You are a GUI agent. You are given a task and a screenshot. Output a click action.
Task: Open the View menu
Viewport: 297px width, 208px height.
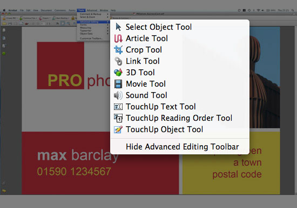point(36,10)
